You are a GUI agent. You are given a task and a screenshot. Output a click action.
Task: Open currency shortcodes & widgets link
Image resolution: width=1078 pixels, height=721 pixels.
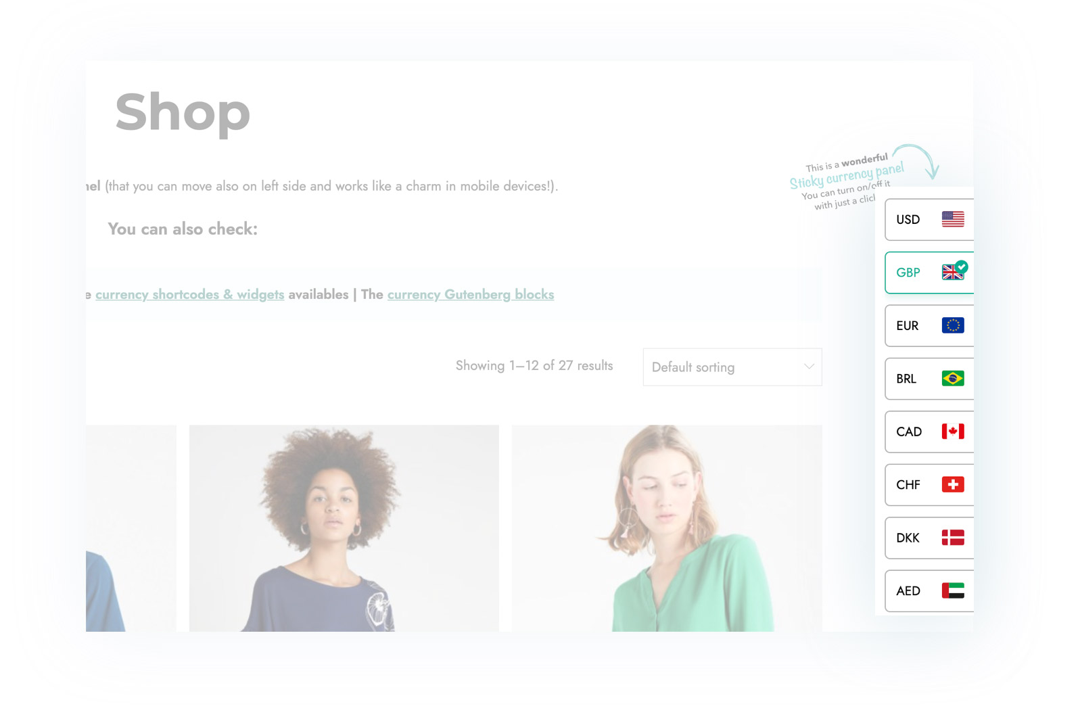coord(189,295)
